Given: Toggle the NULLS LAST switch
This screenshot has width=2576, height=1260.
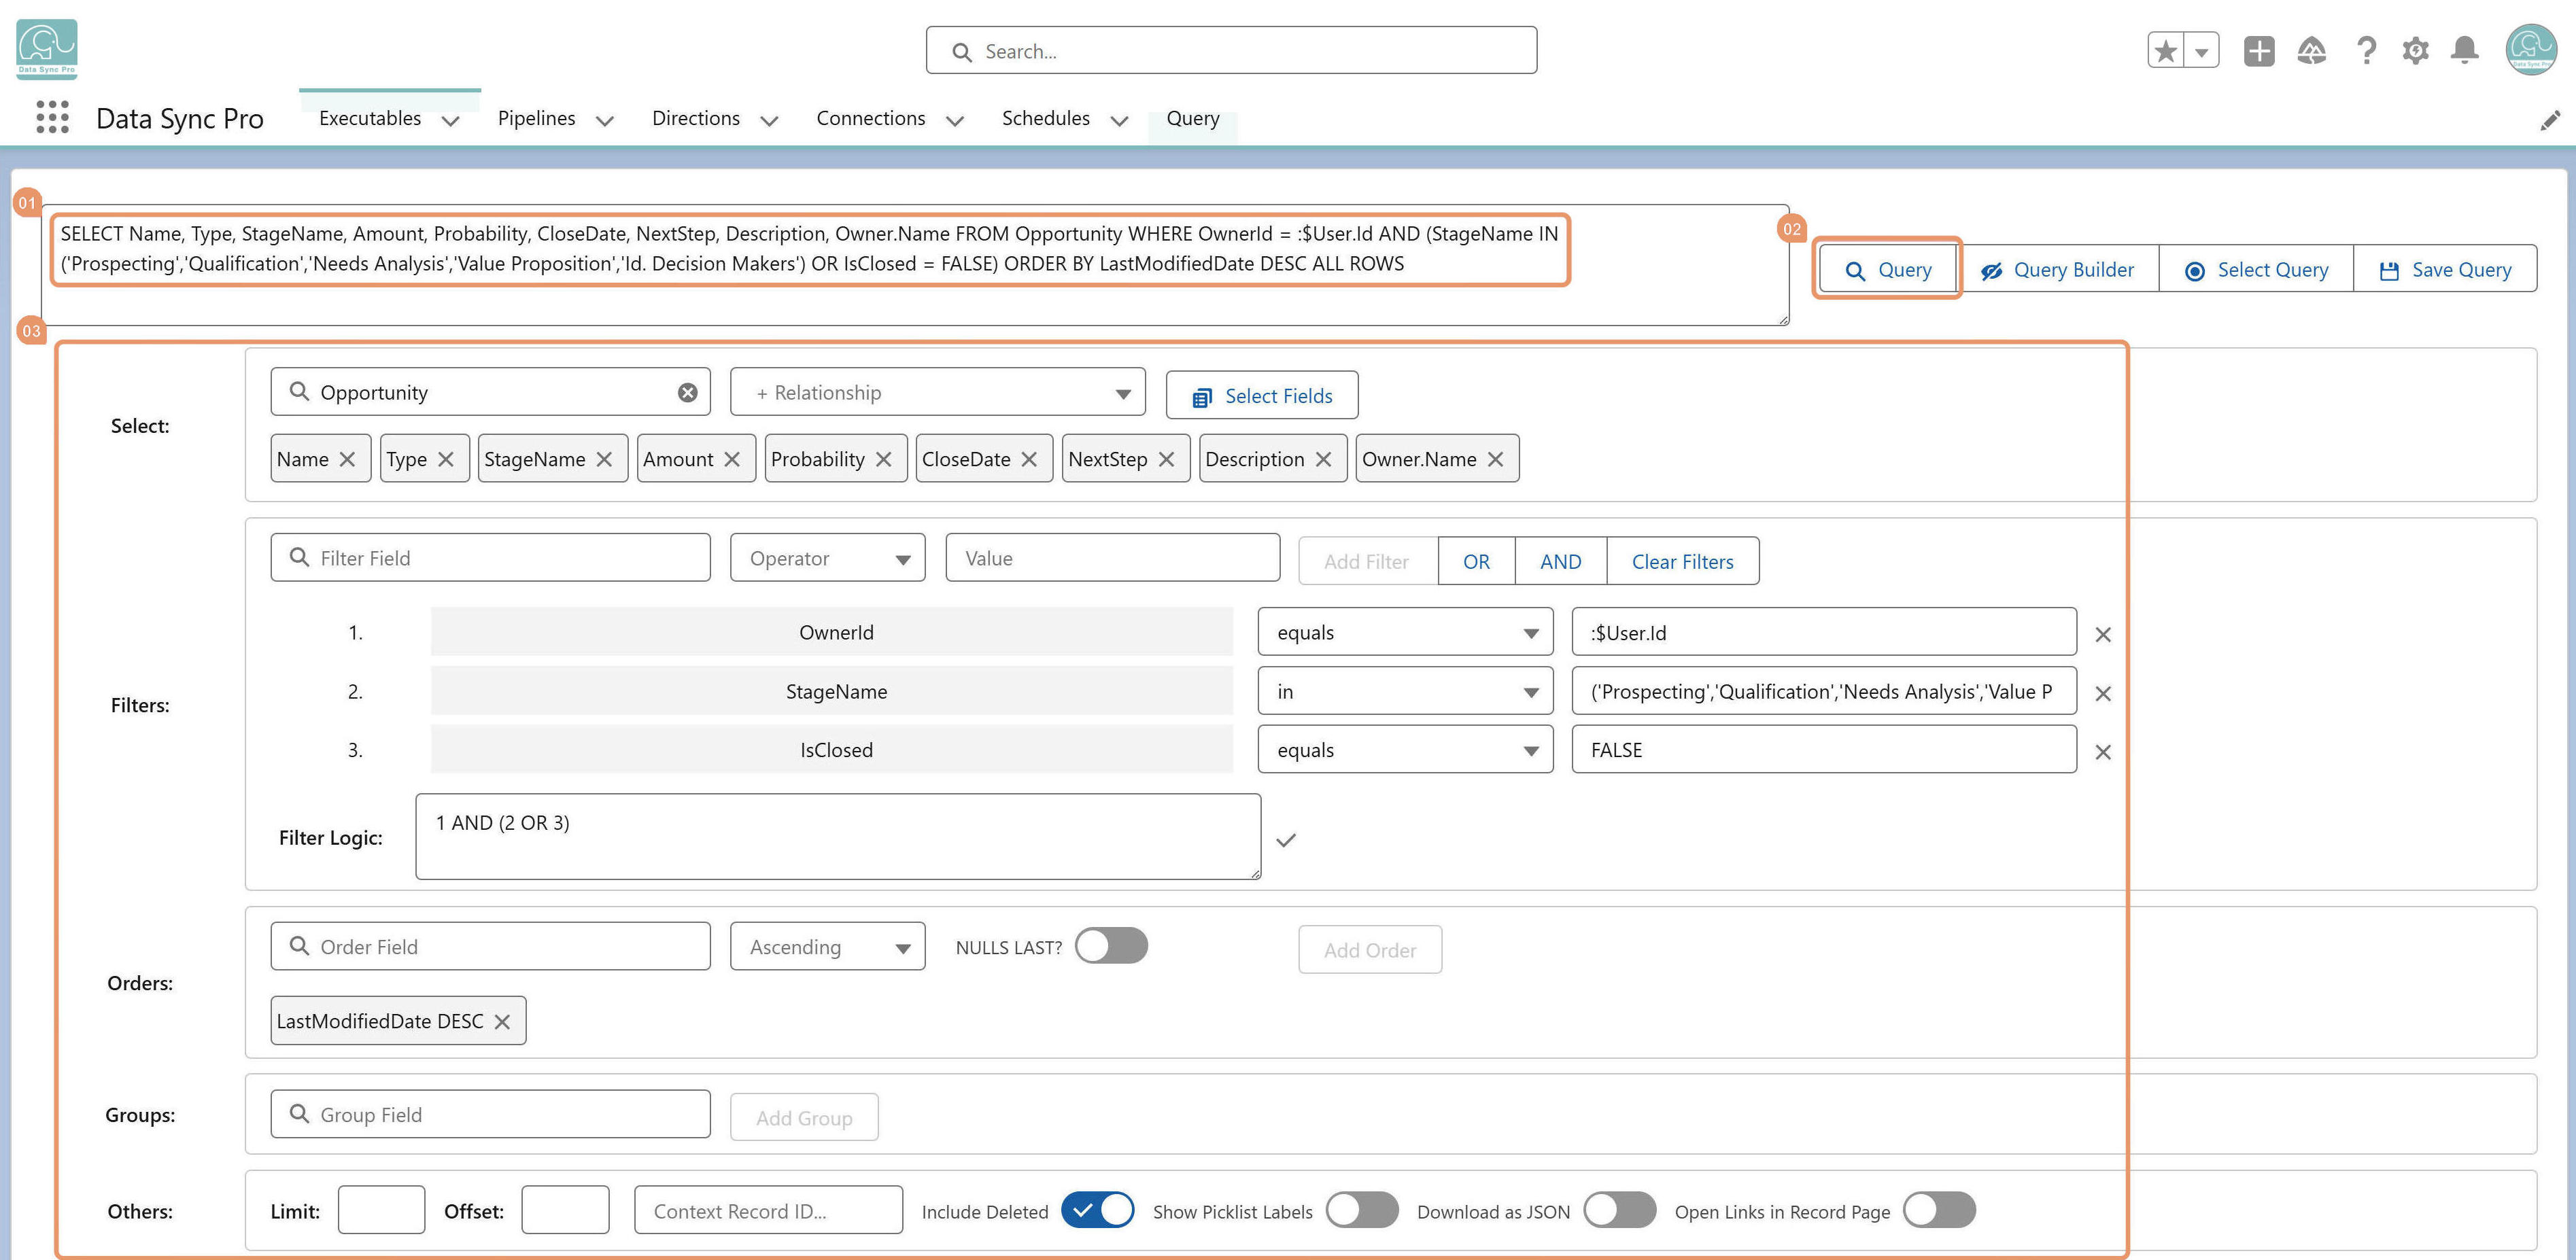Looking at the screenshot, I should (x=1111, y=946).
